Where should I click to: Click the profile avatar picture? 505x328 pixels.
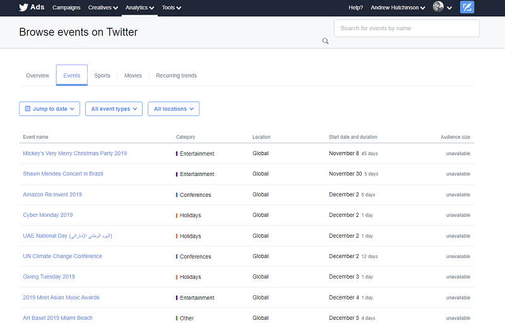pyautogui.click(x=438, y=6)
